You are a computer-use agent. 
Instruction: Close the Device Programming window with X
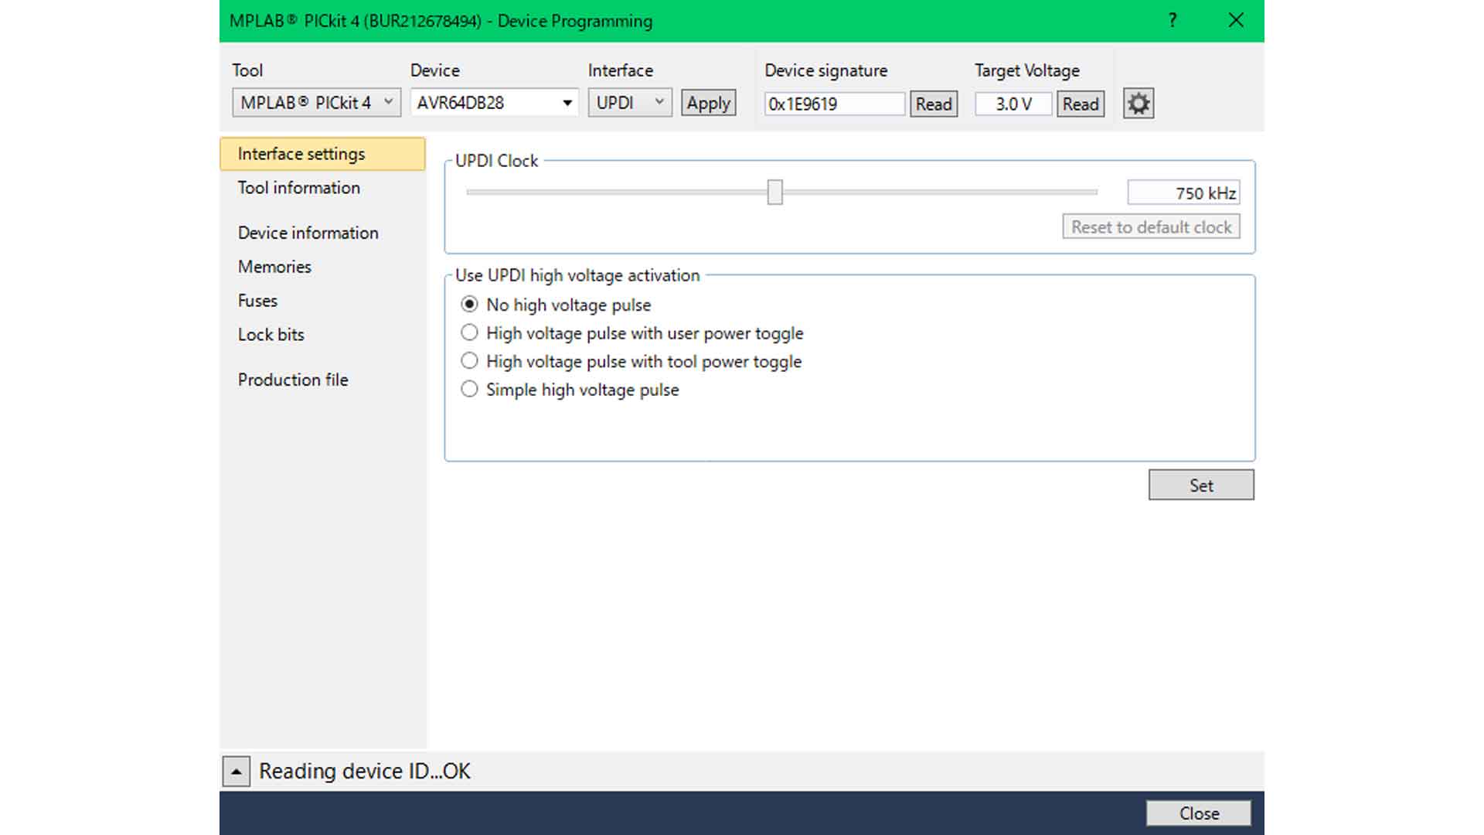coord(1236,20)
